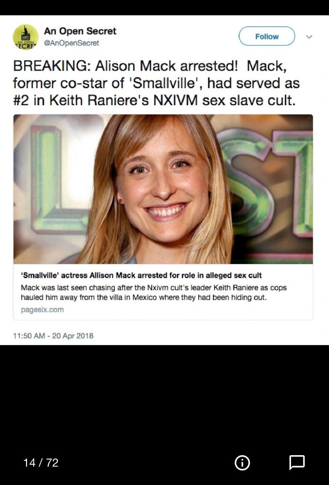The height and width of the screenshot is (485, 329).
Task: Open the info circle icon
Action: point(242,463)
